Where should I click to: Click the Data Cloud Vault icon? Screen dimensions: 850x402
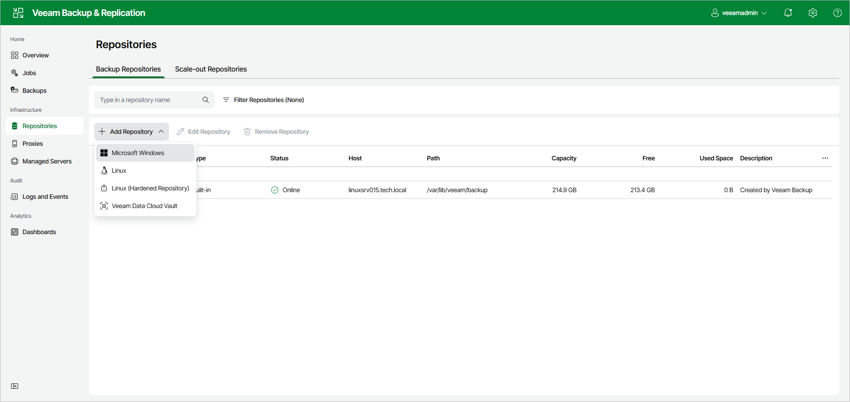pyautogui.click(x=104, y=206)
